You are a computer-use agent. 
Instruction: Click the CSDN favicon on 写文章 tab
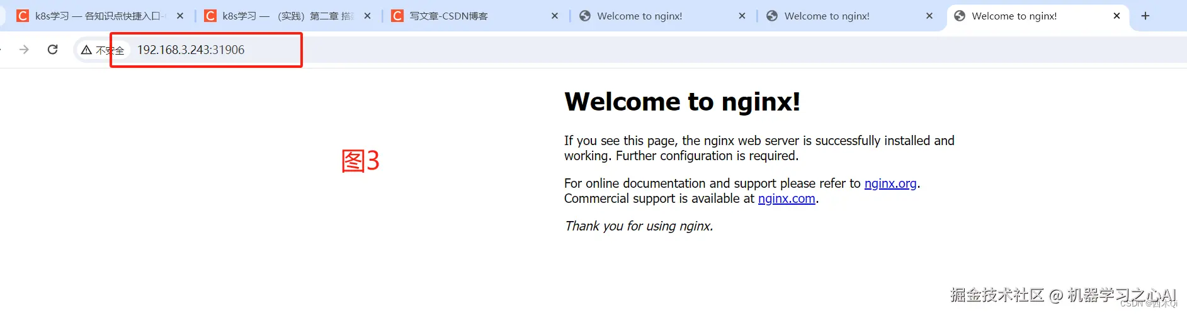tap(397, 16)
